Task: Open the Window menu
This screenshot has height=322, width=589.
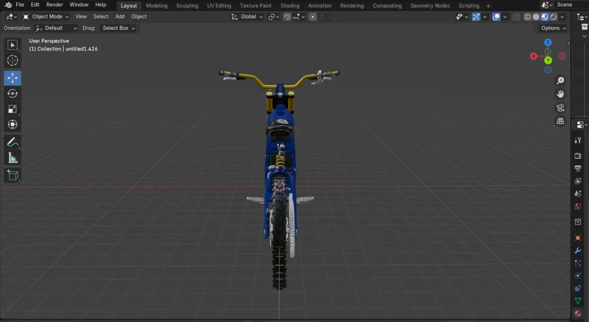Action: pyautogui.click(x=79, y=5)
